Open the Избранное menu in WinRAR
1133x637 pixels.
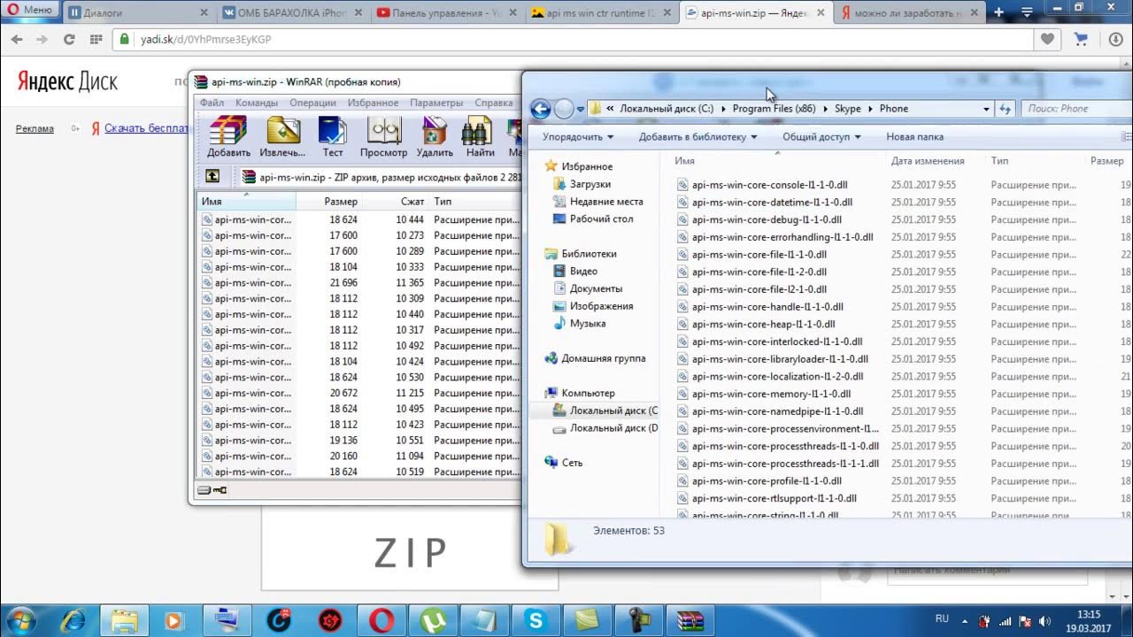pyautogui.click(x=373, y=103)
